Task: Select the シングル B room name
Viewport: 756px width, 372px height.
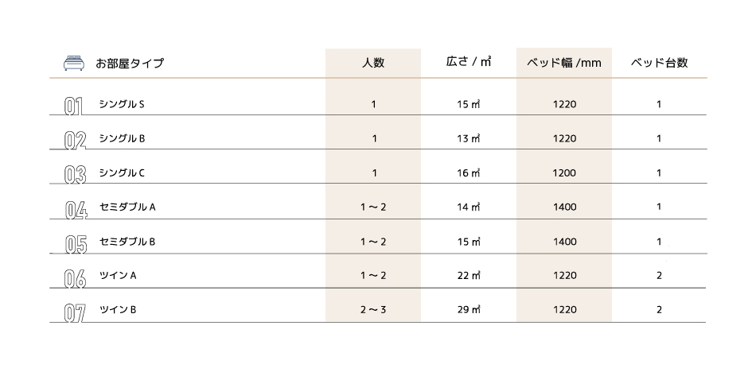Action: [x=122, y=138]
